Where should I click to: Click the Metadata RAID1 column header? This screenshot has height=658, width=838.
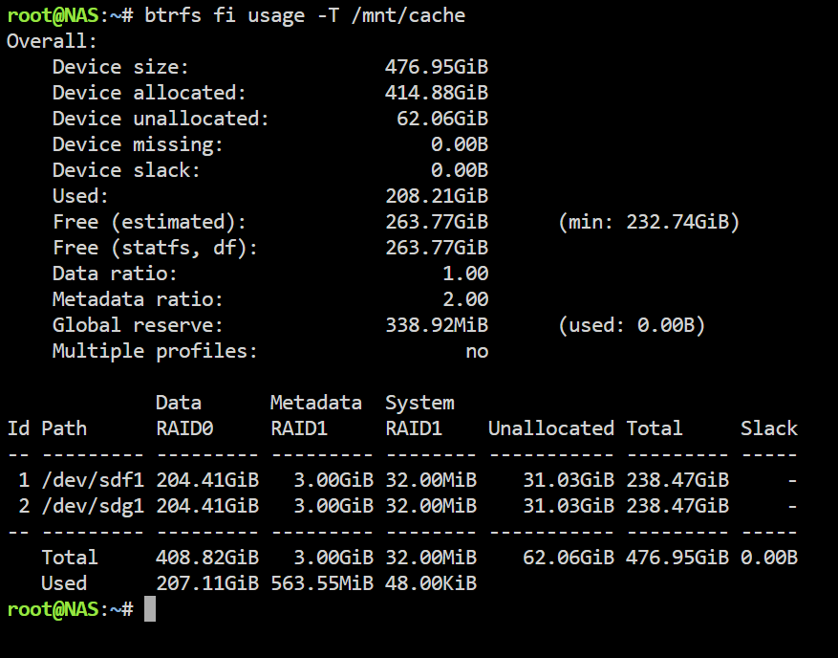point(316,416)
